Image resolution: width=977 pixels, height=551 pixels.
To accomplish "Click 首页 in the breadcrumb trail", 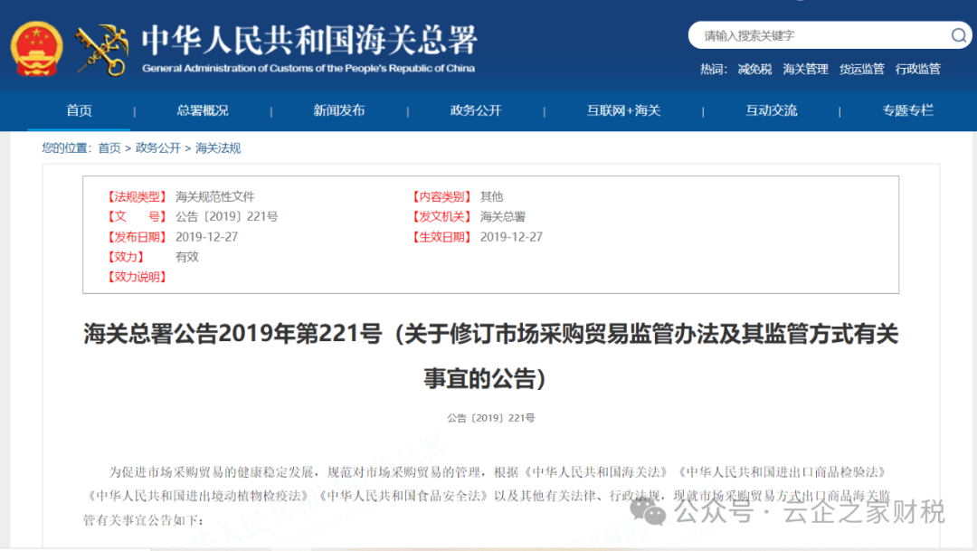I will pos(109,147).
